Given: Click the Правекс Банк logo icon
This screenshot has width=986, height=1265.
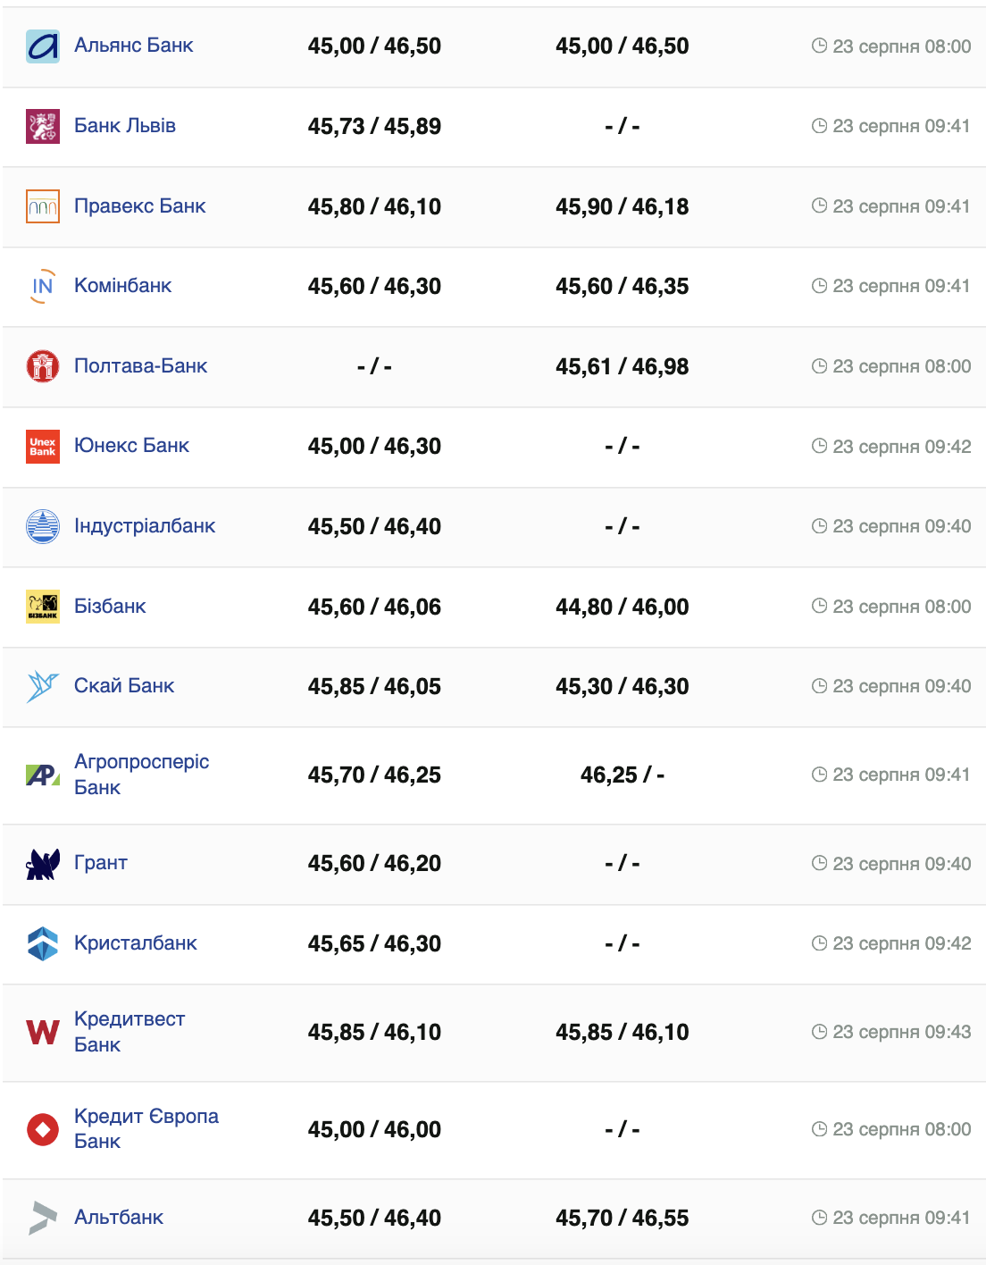Looking at the screenshot, I should point(43,206).
